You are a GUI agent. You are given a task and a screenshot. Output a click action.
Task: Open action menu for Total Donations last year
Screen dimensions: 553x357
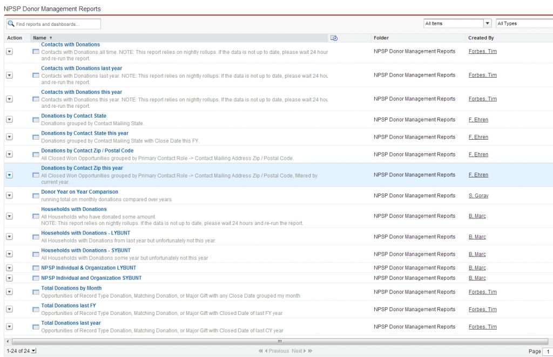tap(10, 327)
